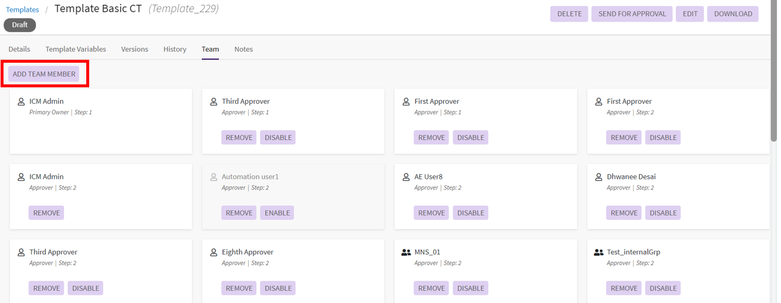Open the Versions tab
Screen dimensions: 781x303
(x=134, y=49)
